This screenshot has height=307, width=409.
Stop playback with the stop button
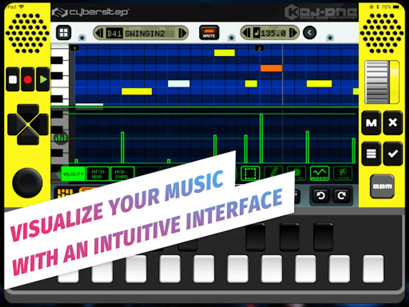13,79
